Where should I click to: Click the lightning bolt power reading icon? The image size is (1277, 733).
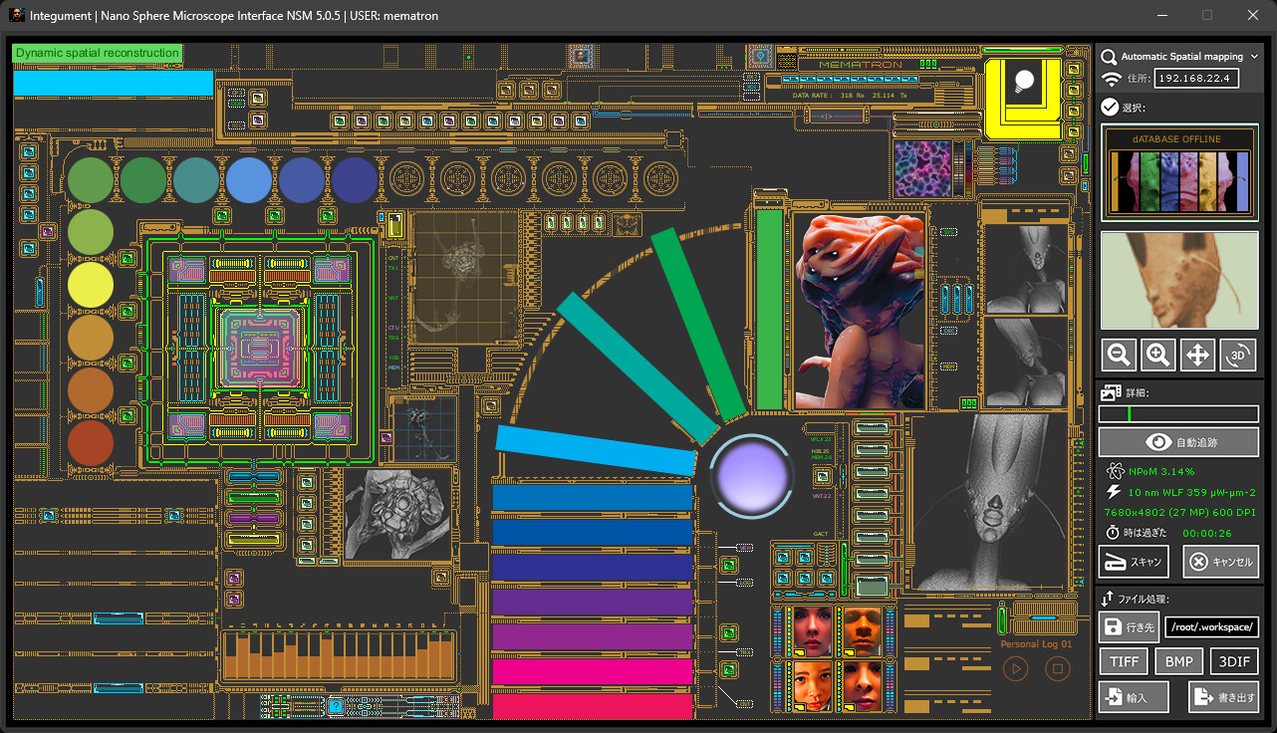(x=1111, y=491)
